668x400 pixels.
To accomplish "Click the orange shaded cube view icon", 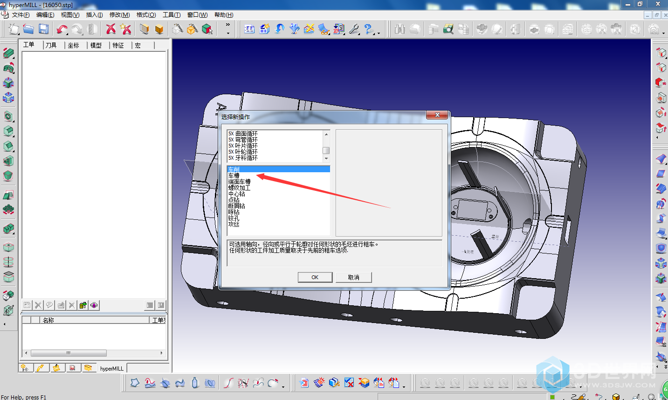I will (159, 29).
